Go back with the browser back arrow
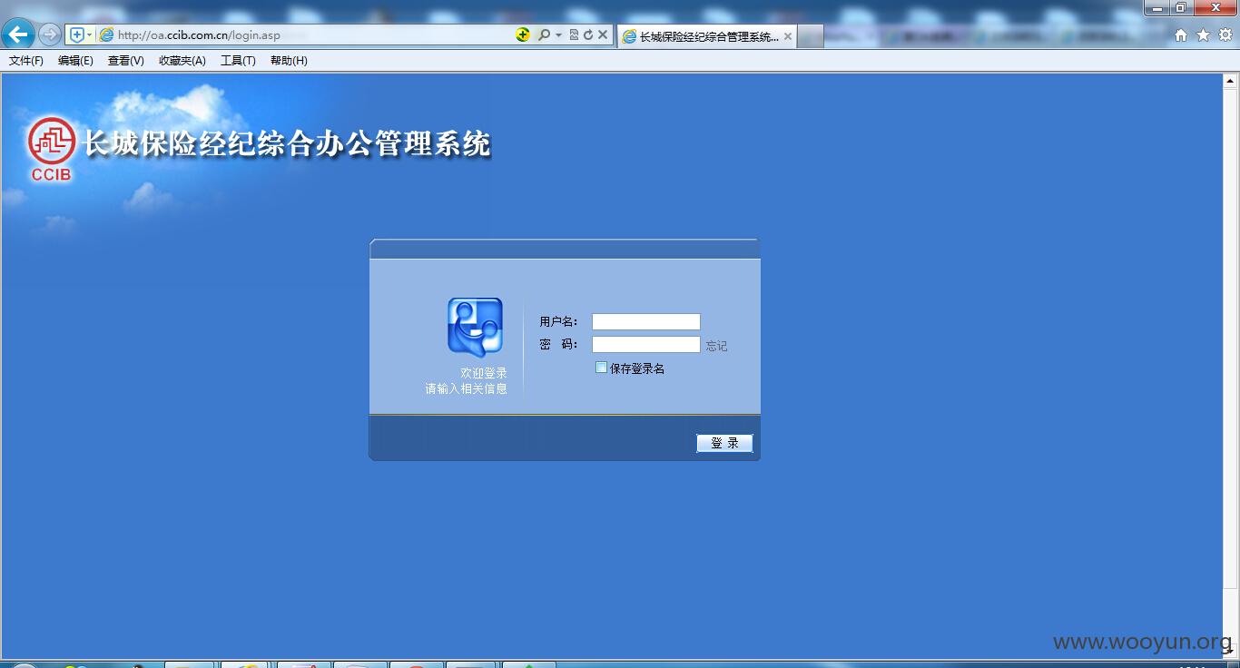The width and height of the screenshot is (1240, 668). click(18, 34)
